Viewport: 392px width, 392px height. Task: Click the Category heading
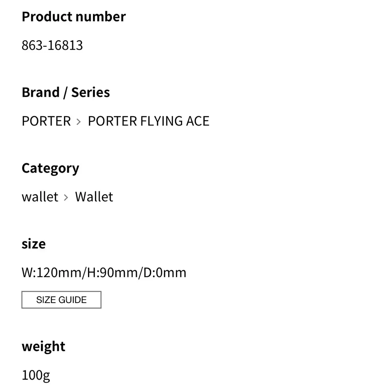(50, 168)
